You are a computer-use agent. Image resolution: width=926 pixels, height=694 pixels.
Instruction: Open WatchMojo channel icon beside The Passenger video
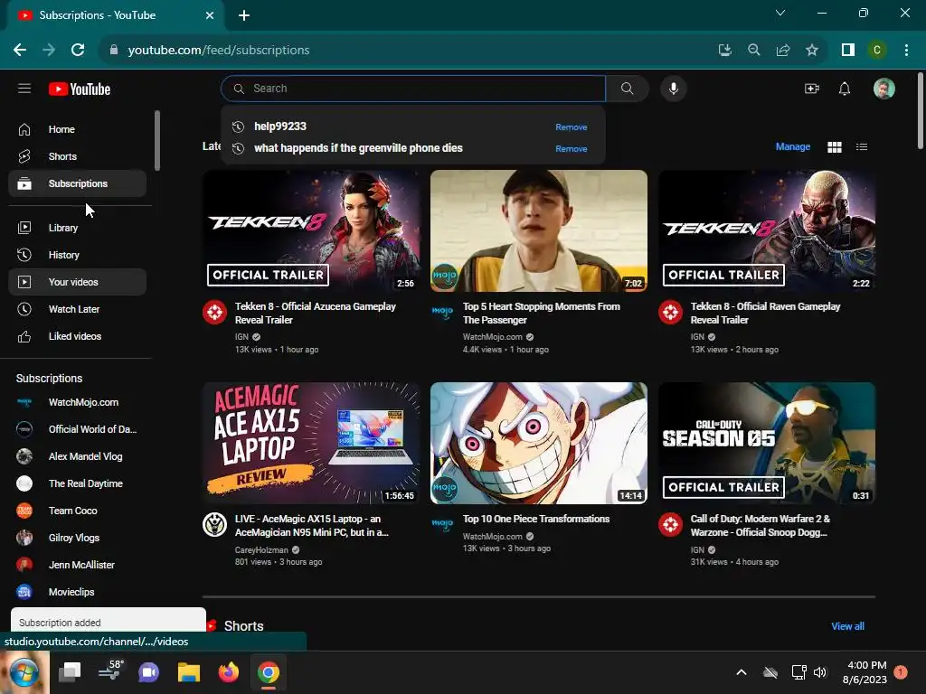(442, 312)
